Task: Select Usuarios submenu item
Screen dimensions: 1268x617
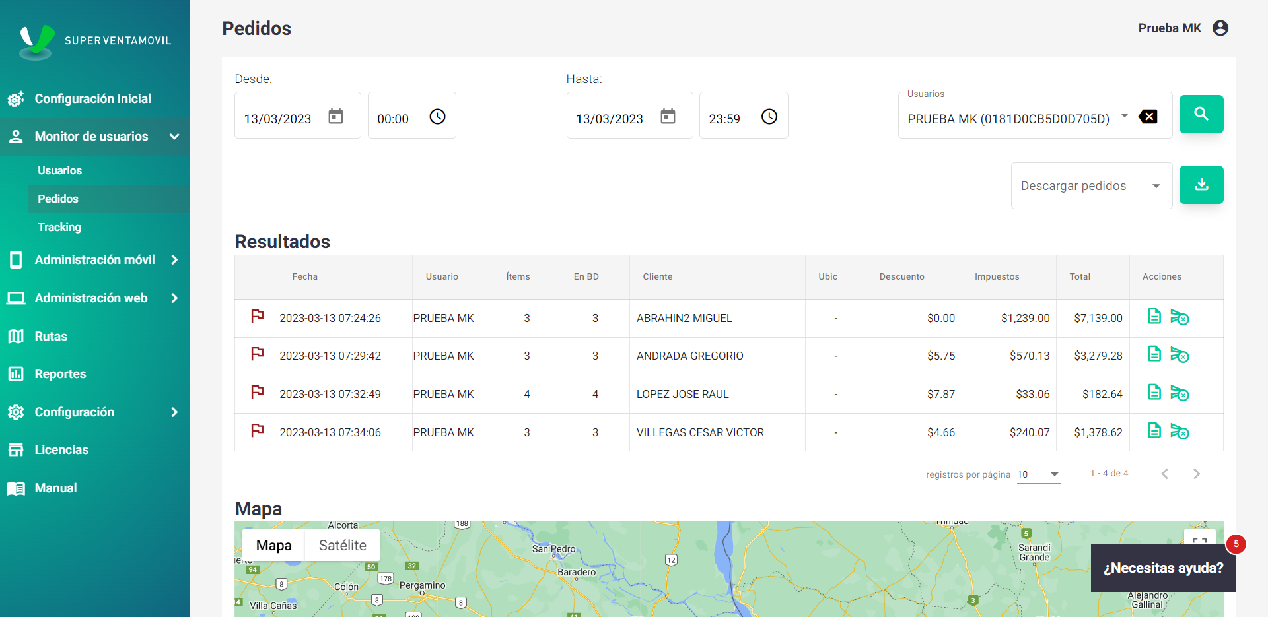Action: coord(109,170)
